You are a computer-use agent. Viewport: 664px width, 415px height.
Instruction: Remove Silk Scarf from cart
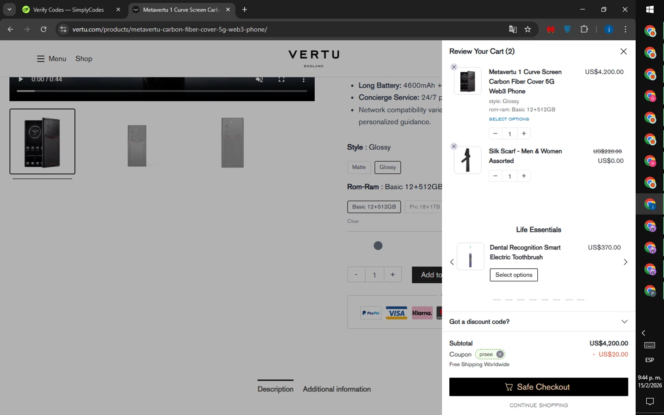pos(454,146)
